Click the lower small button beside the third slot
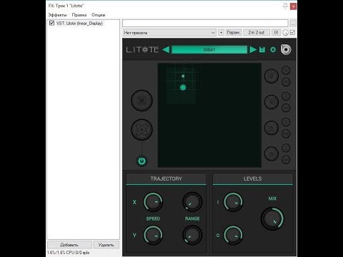The width and height of the screenshot is (343, 257). tap(286, 133)
